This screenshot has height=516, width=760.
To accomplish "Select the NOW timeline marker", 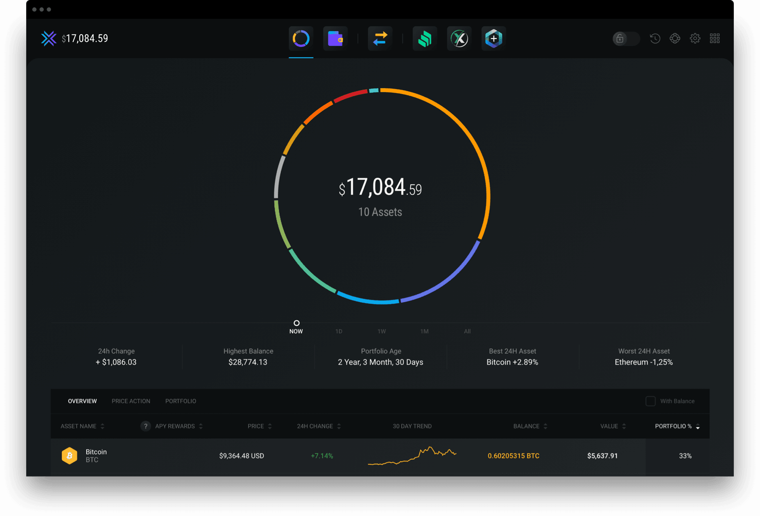I will 296,327.
